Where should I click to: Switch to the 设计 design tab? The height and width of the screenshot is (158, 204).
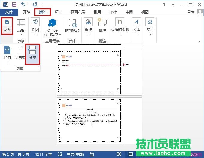pyautogui.click(x=58, y=12)
